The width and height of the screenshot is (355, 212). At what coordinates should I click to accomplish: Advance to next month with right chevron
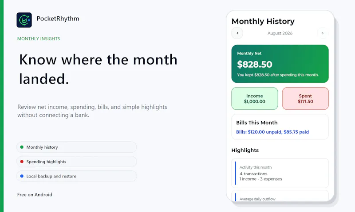(323, 33)
